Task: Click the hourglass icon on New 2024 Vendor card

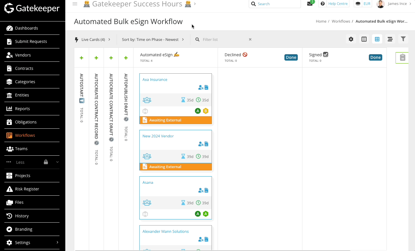Action: (183, 156)
